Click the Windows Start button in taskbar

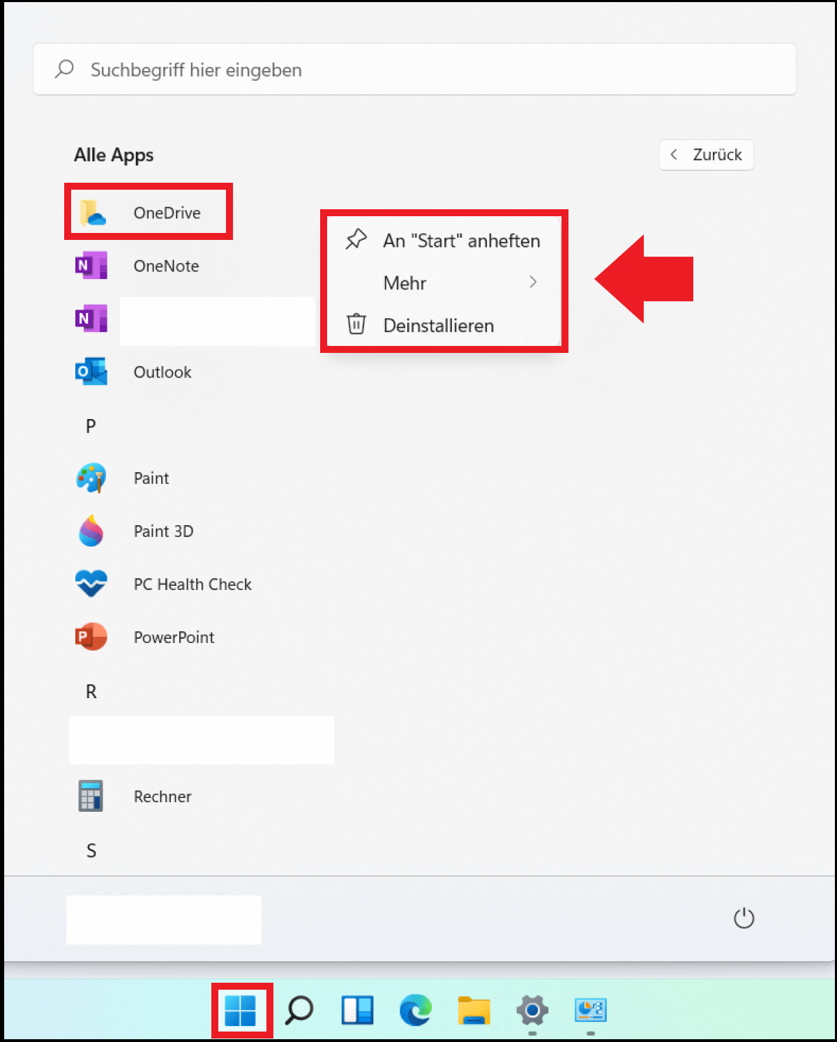coord(241,1011)
